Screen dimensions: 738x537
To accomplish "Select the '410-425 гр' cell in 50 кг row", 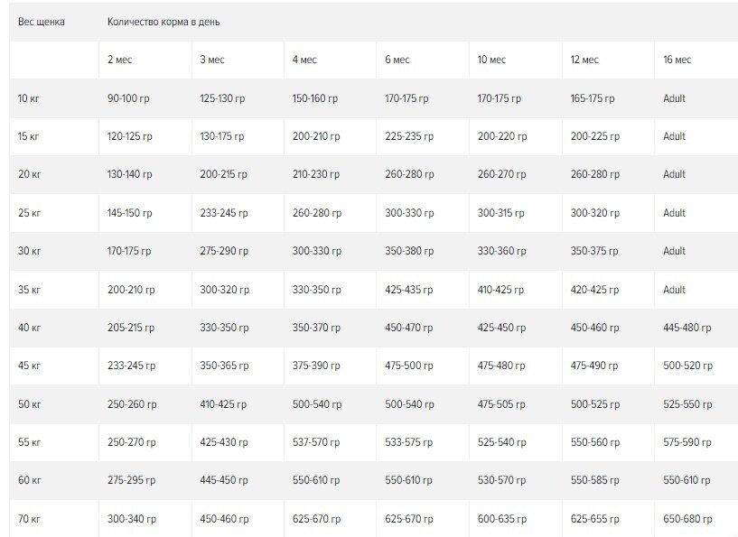I will click(x=223, y=404).
